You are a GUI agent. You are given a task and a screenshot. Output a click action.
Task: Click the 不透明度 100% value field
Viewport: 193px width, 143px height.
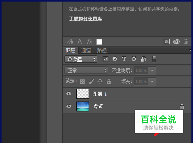pos(141,70)
